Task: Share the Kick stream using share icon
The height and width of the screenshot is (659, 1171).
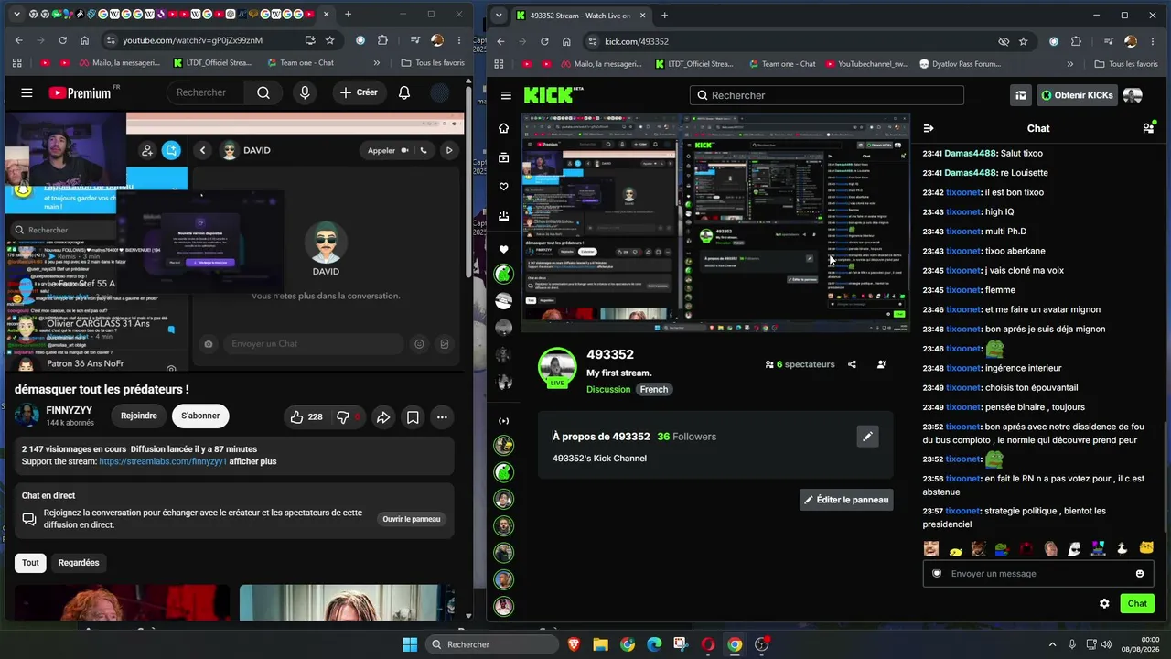Action: pos(852,364)
